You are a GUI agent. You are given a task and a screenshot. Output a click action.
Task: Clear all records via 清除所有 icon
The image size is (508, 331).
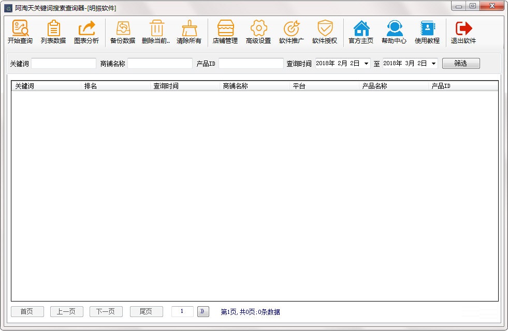coord(190,32)
